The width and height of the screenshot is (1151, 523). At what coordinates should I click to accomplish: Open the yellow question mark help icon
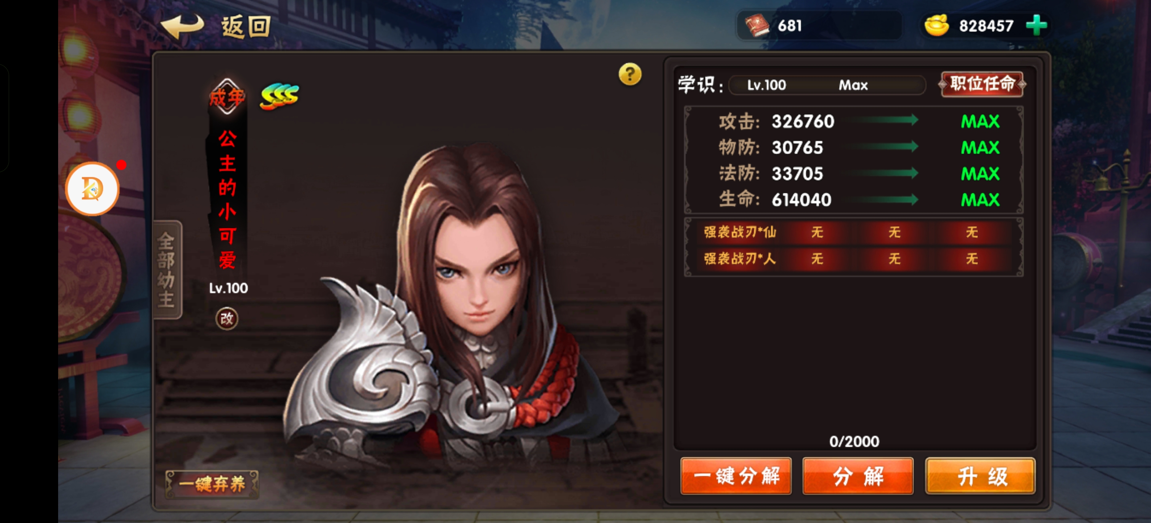pos(630,74)
